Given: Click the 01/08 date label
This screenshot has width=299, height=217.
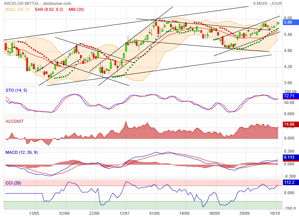Looking at the screenshot, I should click(154, 213).
